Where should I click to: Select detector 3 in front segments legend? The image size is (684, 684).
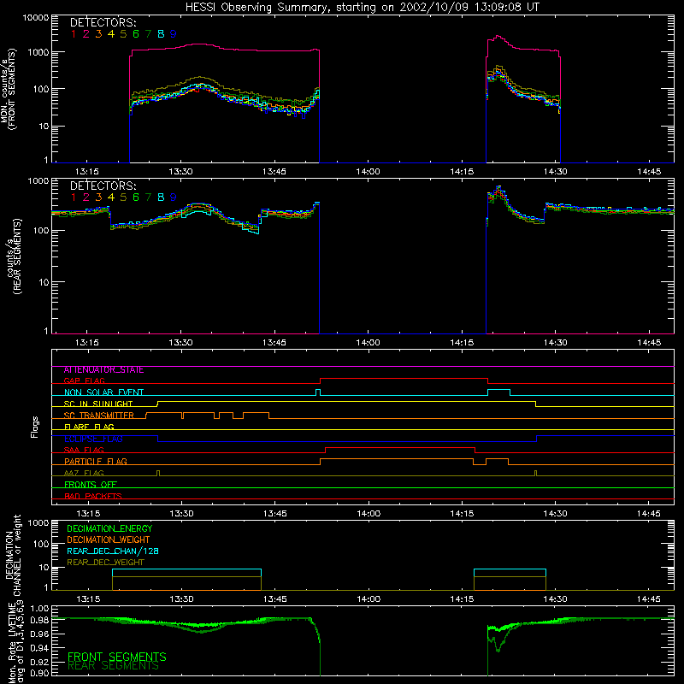click(98, 34)
